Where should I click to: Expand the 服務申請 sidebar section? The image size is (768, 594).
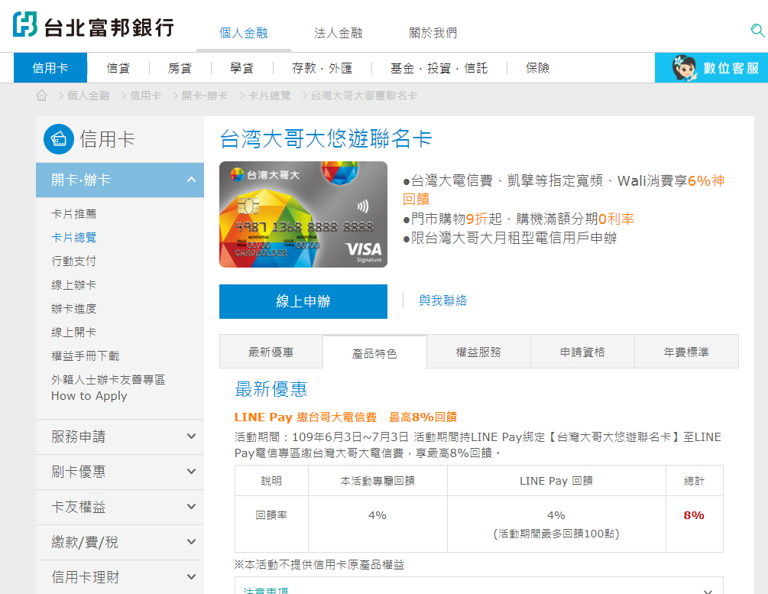click(120, 437)
